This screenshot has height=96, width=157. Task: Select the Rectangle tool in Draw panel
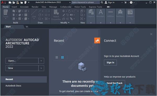pyautogui.click(x=40, y=19)
